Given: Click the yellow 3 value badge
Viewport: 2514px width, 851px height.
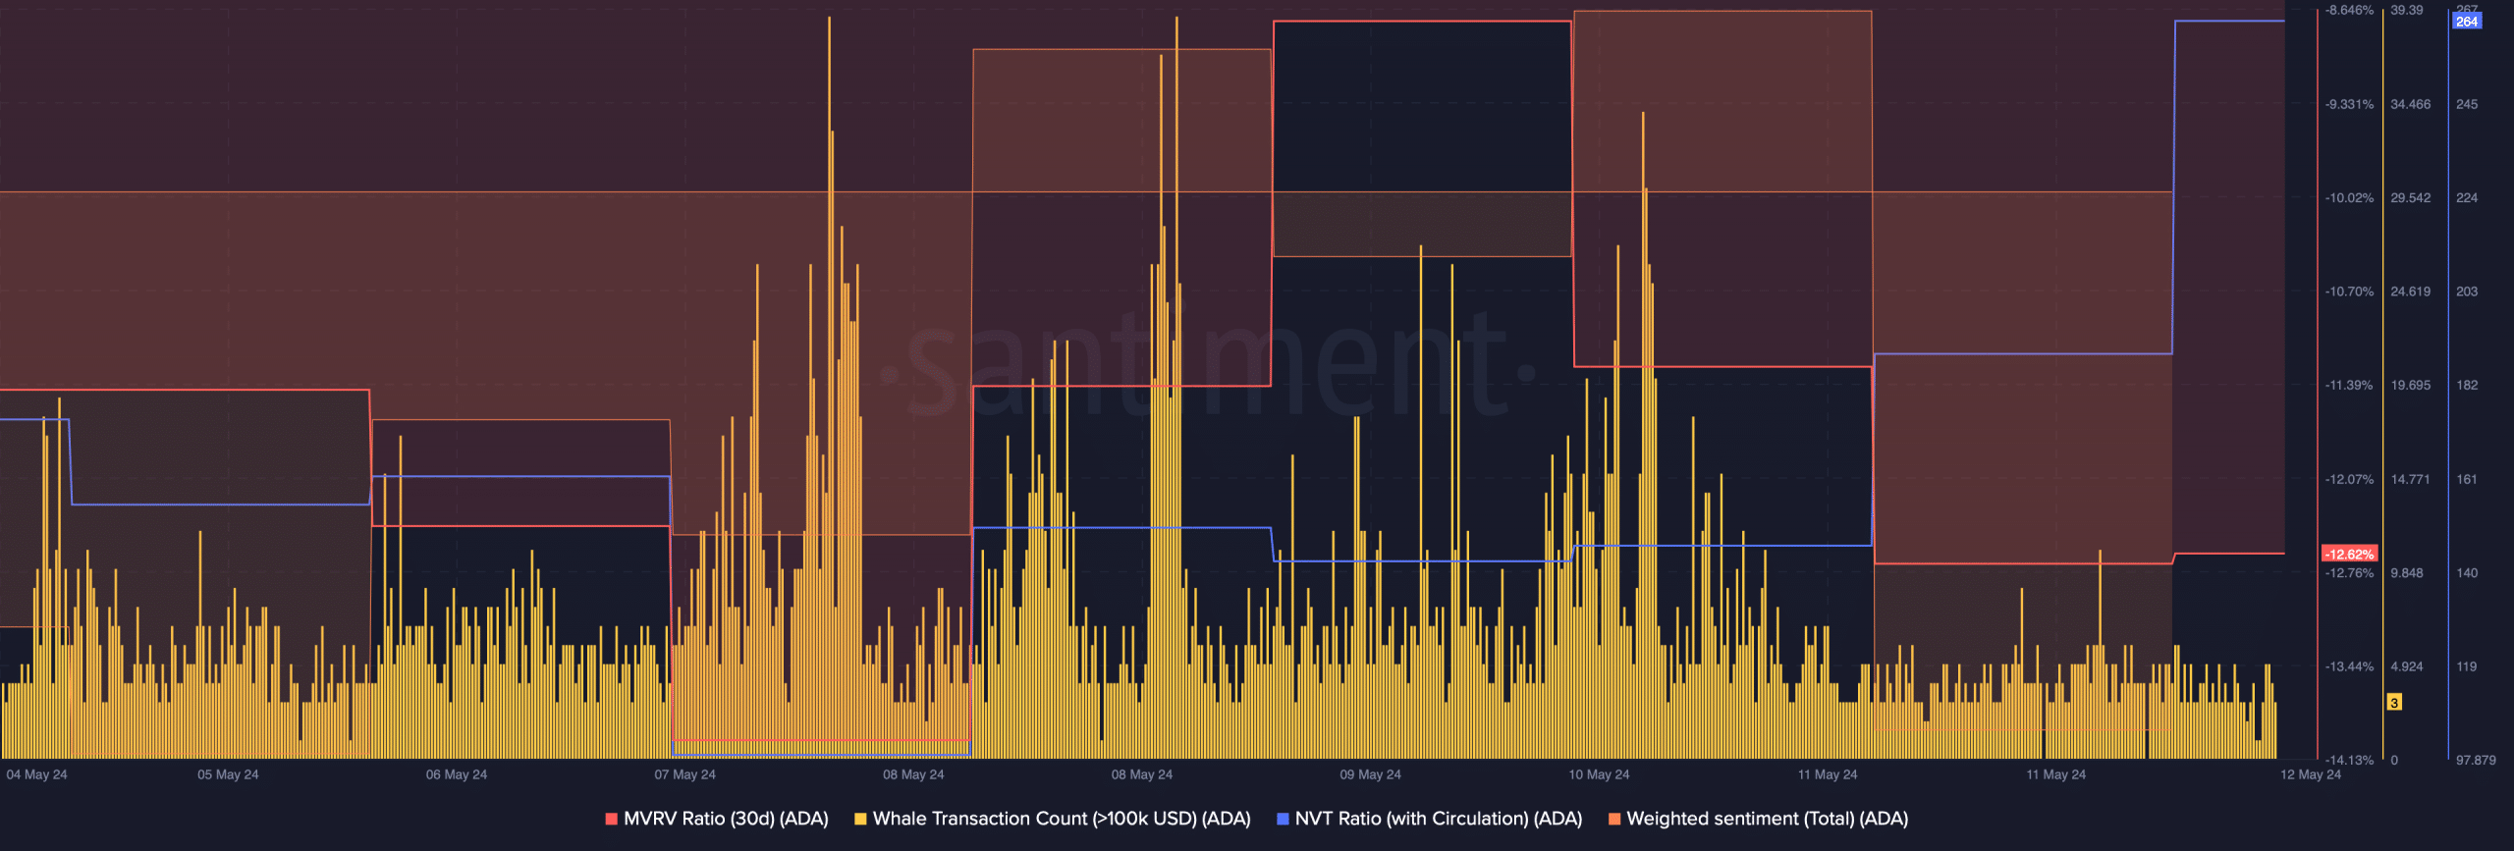Looking at the screenshot, I should coord(2394,703).
